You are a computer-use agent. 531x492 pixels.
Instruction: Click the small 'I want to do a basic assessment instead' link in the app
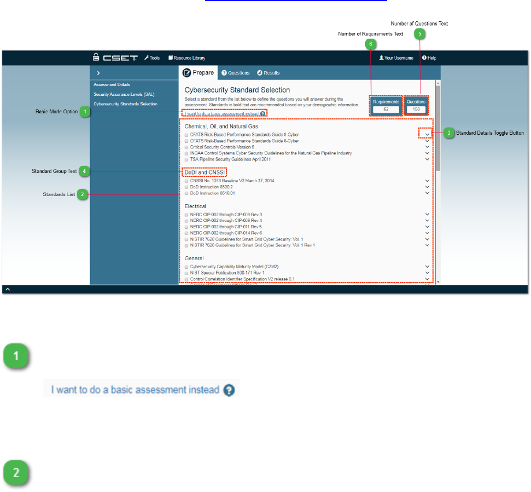(x=222, y=114)
